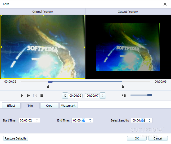Increase End Time with up arrow
The image size is (171, 144).
click(90, 119)
